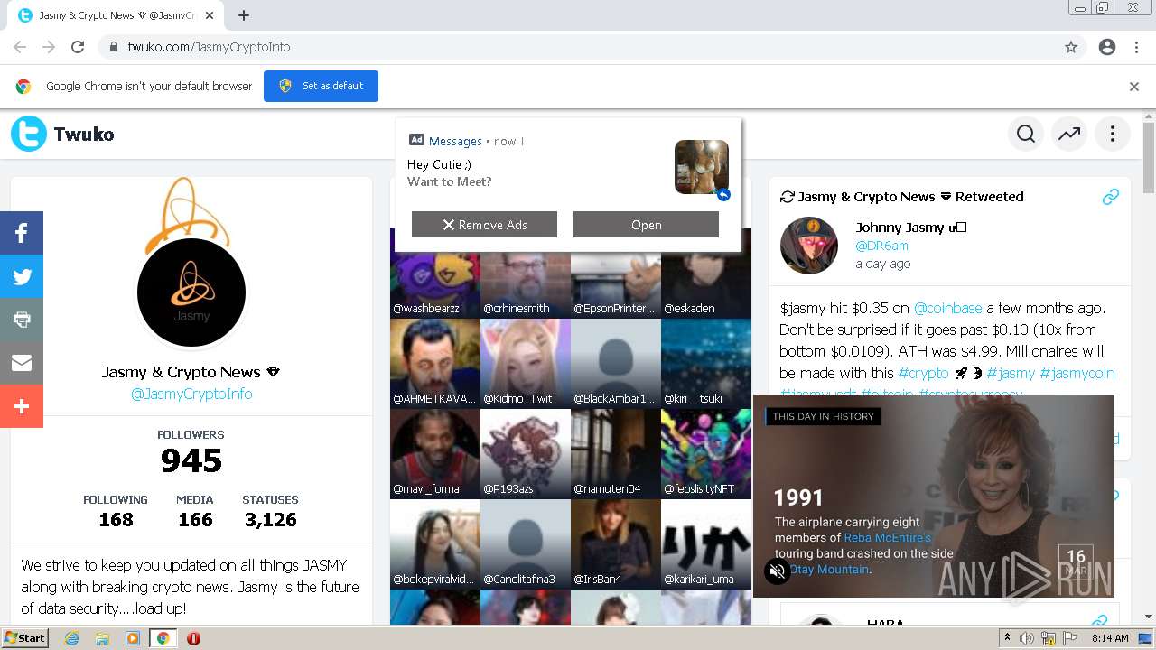Open @mavi_forma follower tile
Viewport: 1156px width, 650px height.
tap(435, 454)
